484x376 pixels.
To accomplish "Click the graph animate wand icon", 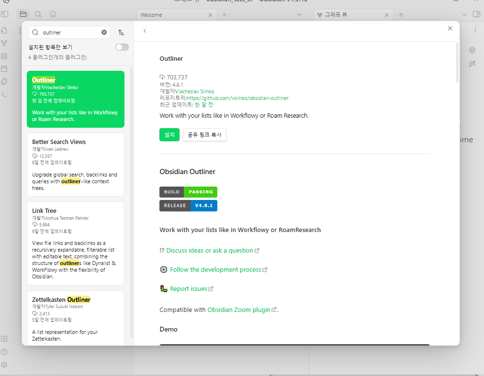I will (x=472, y=64).
